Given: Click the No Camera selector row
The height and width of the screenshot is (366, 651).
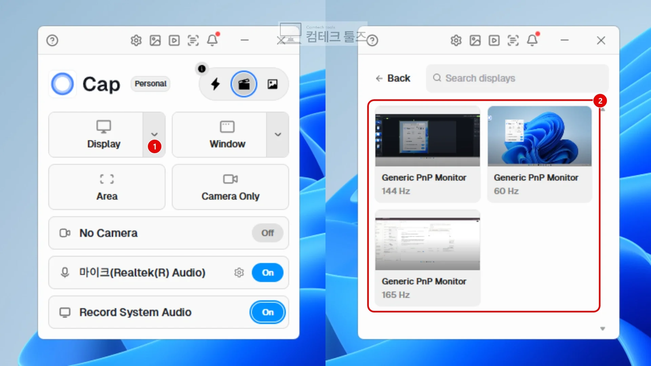Looking at the screenshot, I should pyautogui.click(x=169, y=233).
